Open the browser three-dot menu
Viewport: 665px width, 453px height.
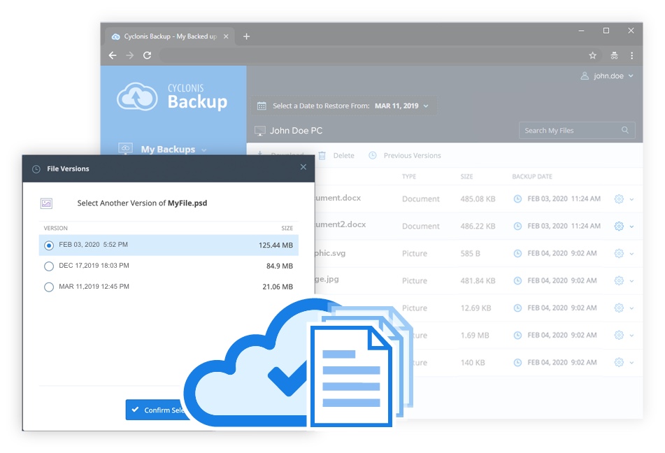coord(632,56)
